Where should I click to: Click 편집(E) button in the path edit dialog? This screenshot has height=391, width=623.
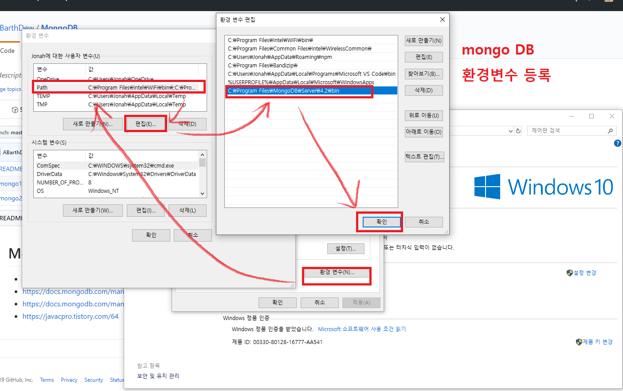423,57
